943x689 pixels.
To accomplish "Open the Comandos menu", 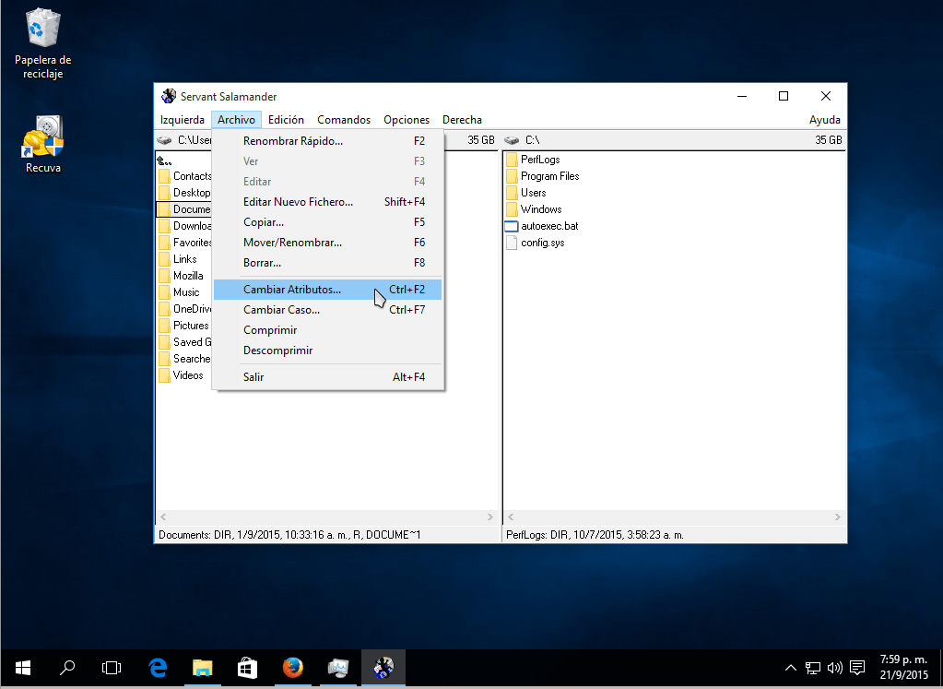I will [344, 120].
